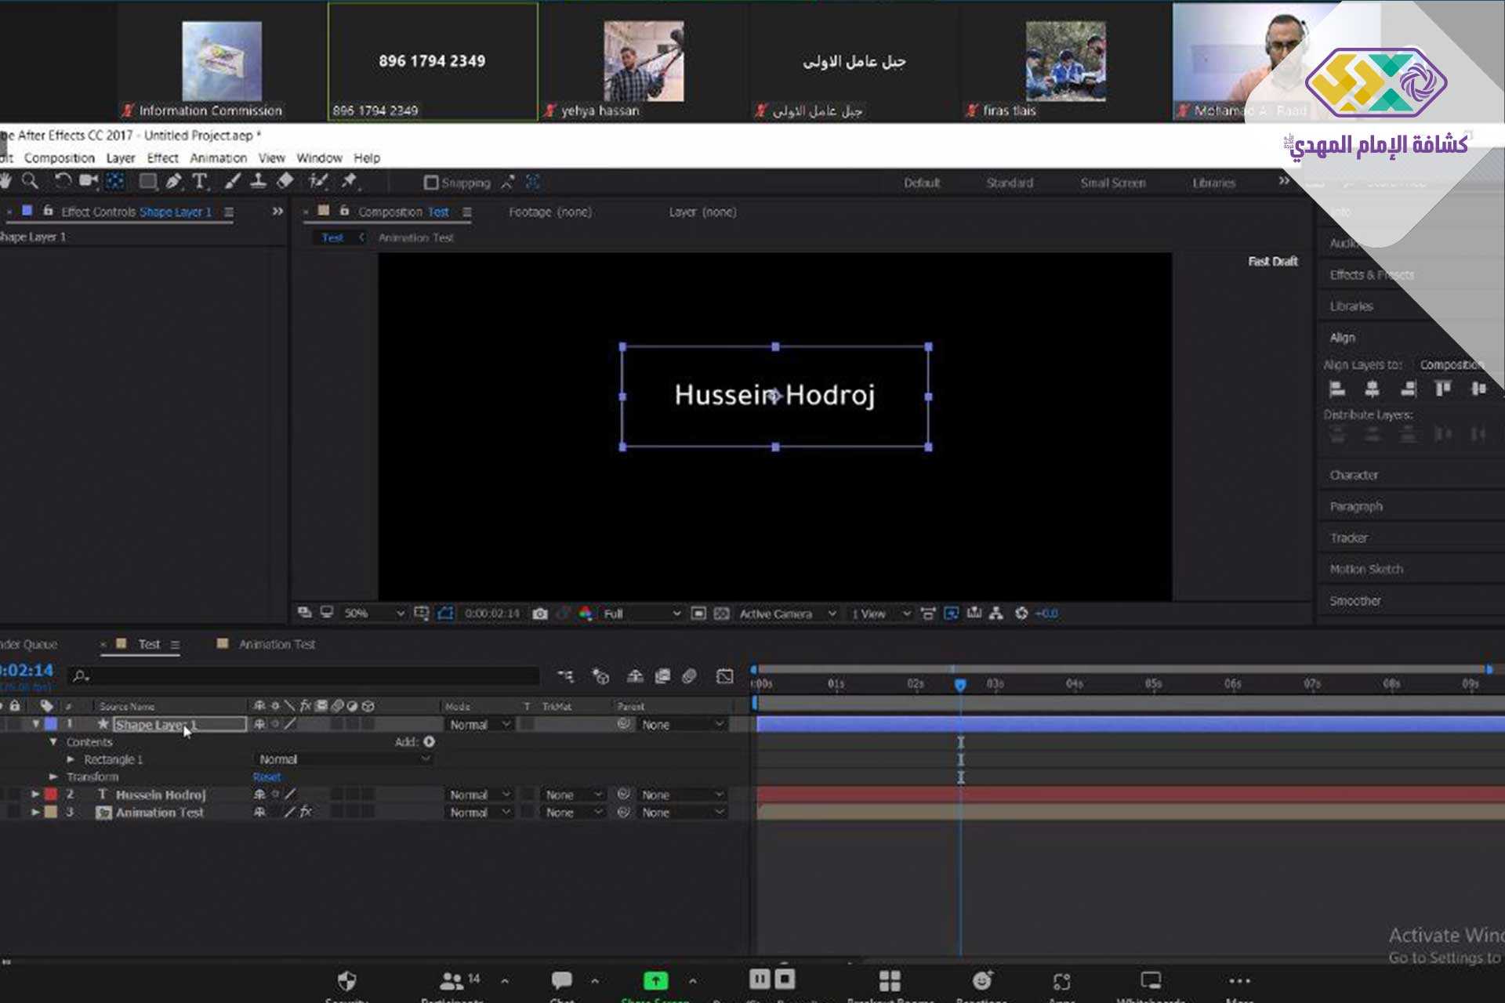Switch to the Animation Test timeline tab
This screenshot has height=1003, width=1505.
pyautogui.click(x=276, y=644)
